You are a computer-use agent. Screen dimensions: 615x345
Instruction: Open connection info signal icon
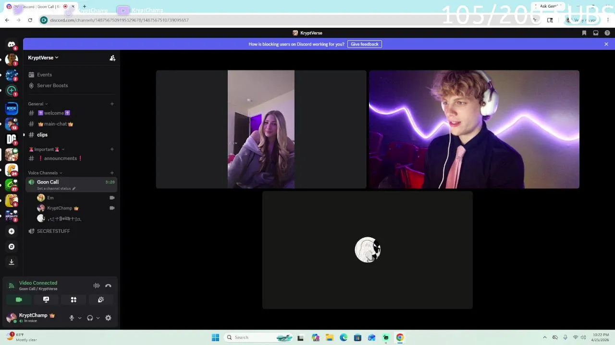coord(11,286)
